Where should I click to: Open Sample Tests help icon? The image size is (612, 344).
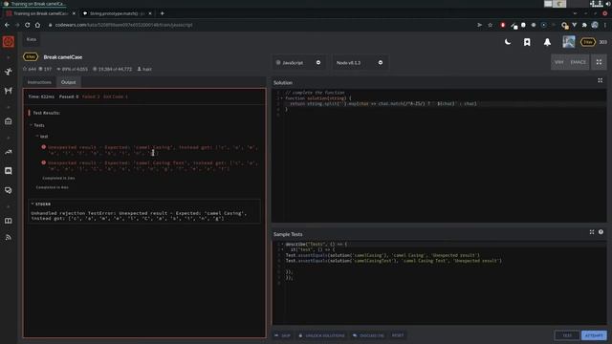[601, 232]
